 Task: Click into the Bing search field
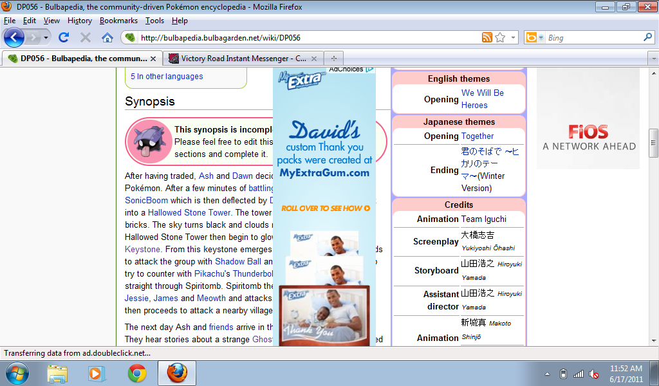pos(592,37)
